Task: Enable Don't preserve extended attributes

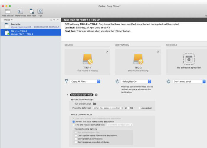Action: [76, 142]
